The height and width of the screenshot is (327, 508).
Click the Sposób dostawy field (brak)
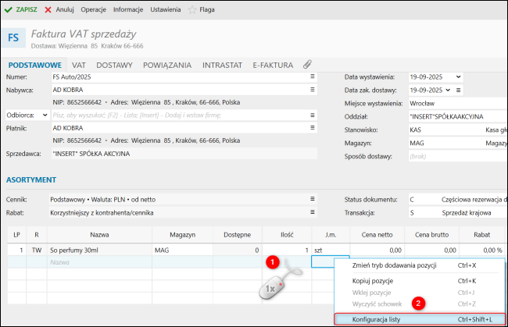pyautogui.click(x=458, y=157)
